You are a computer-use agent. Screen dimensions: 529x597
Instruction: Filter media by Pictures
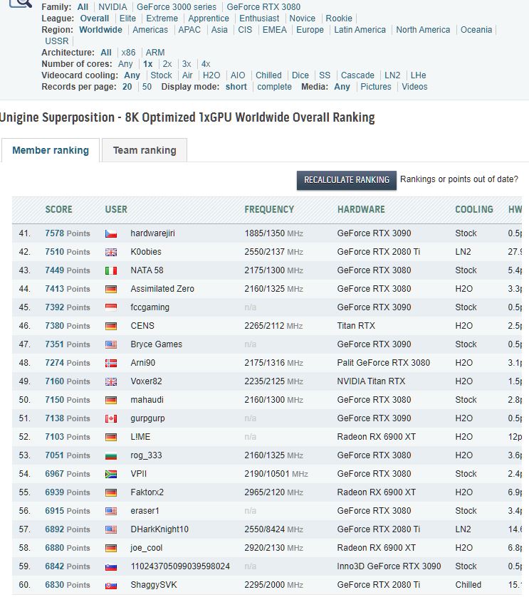[x=376, y=87]
